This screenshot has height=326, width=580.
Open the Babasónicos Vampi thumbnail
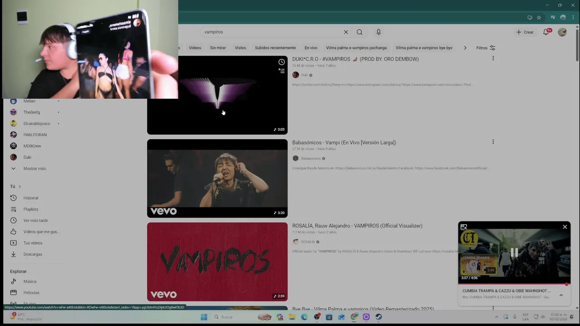[x=217, y=178]
